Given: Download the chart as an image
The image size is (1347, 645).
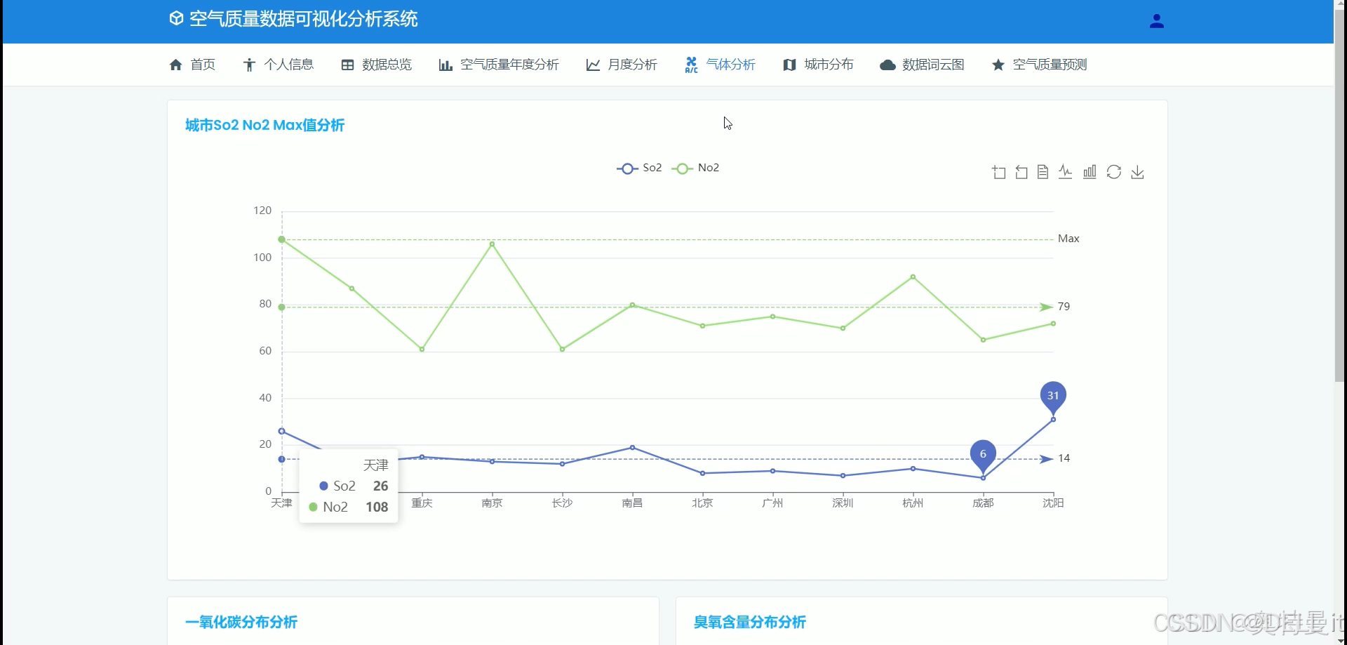Looking at the screenshot, I should pos(1137,171).
